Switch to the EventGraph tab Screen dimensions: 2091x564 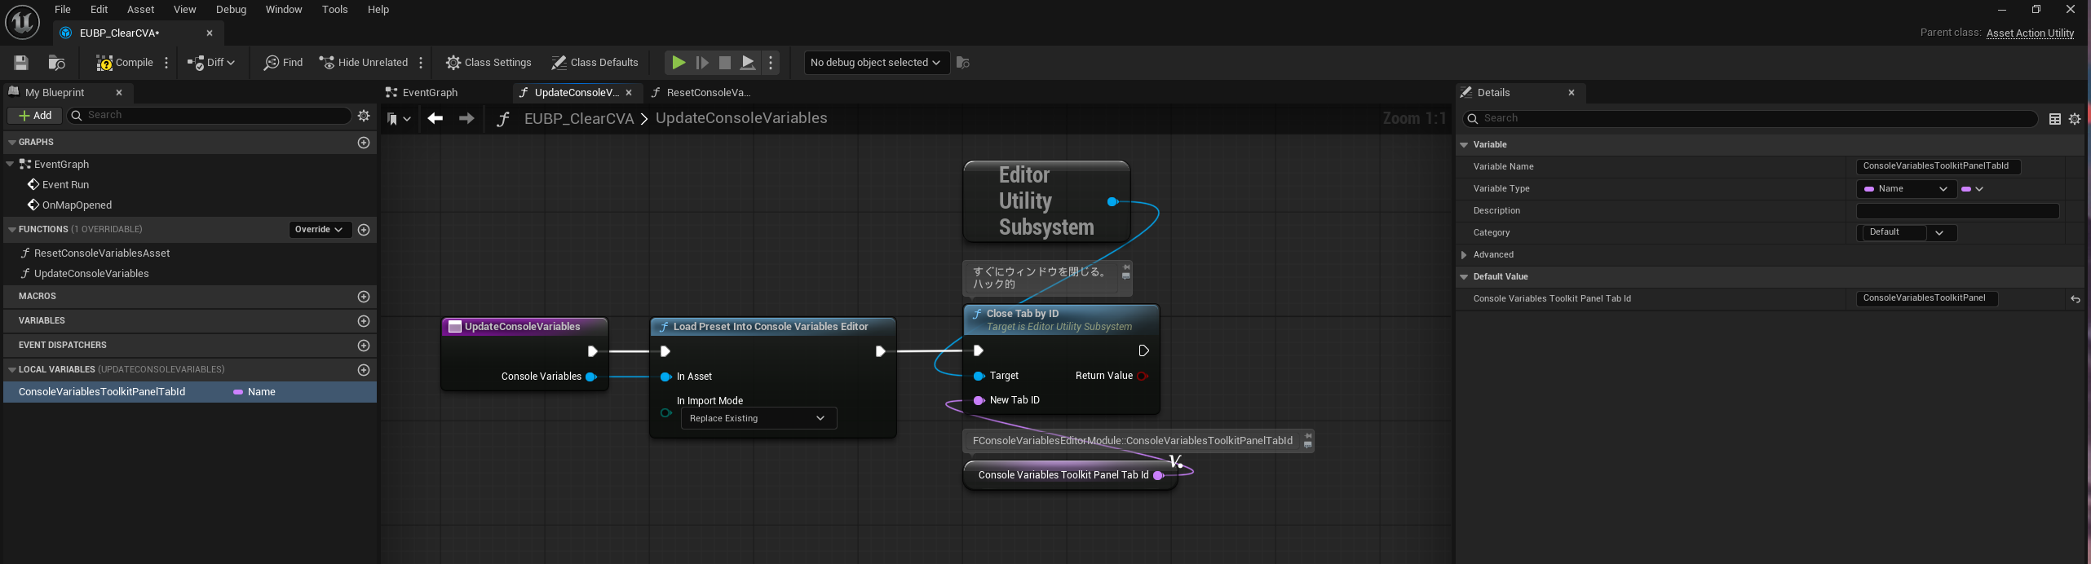point(422,93)
